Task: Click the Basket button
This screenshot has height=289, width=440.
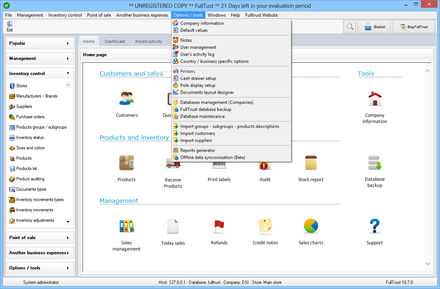Action: 374,27
